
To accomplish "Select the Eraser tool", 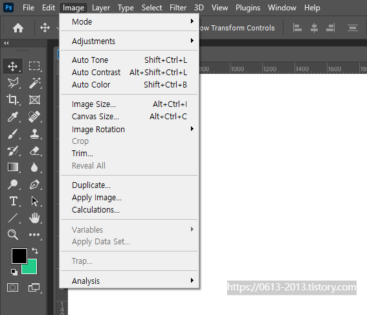I will (x=35, y=151).
